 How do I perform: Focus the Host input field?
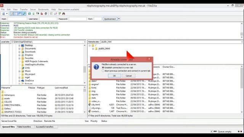(17, 19)
